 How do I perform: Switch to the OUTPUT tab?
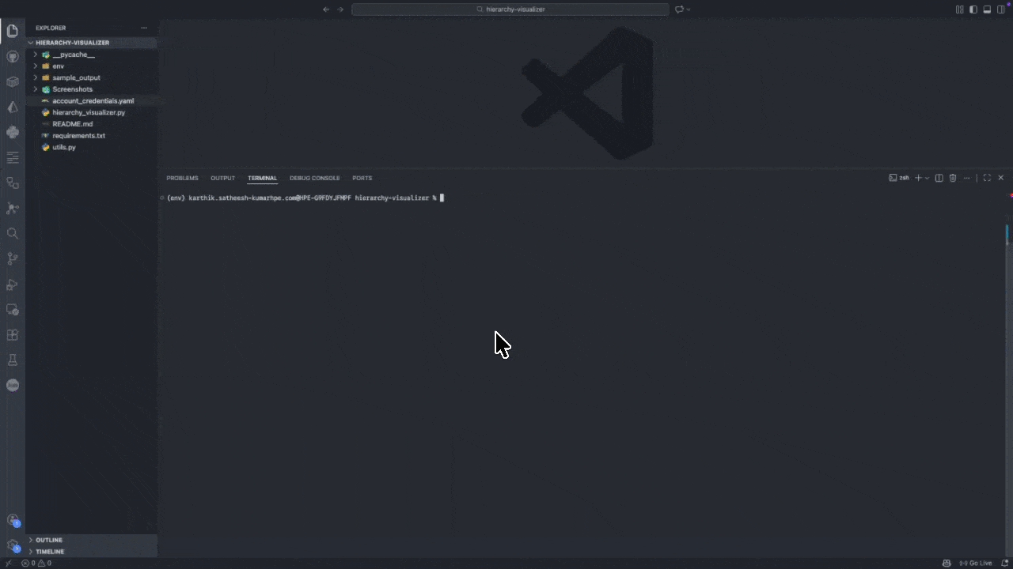tap(222, 178)
